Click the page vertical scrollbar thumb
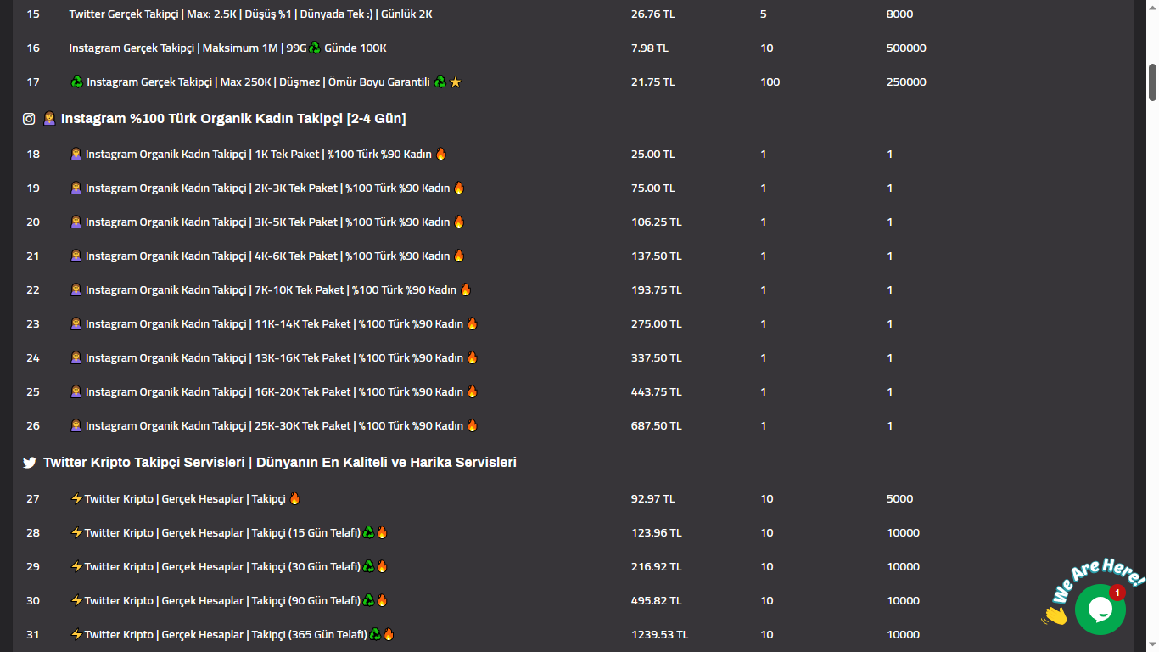Image resolution: width=1159 pixels, height=652 pixels. [x=1152, y=81]
